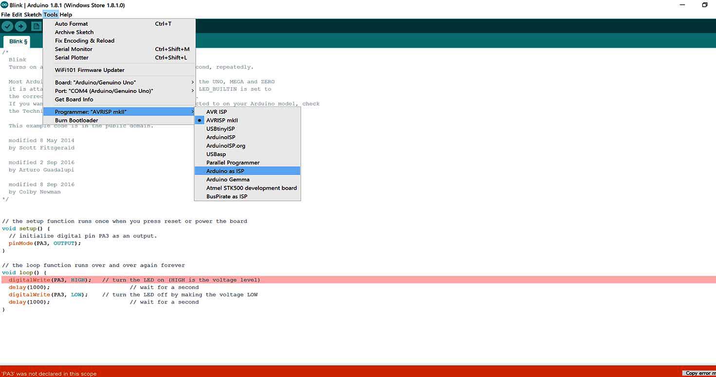Select ArduinoISP.org programmer
Viewport: 716px width, 377px height.
(247, 146)
